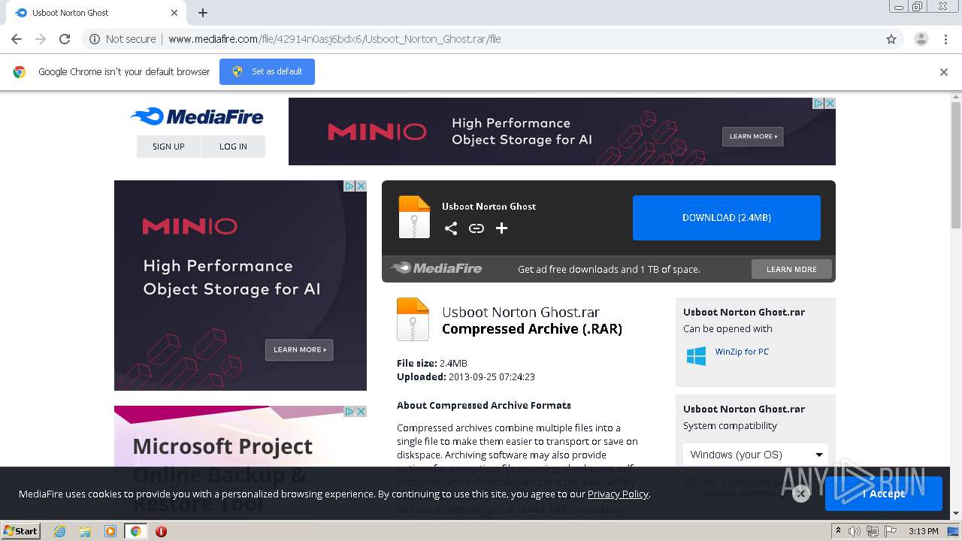Show hidden system tray icons

[x=838, y=531]
